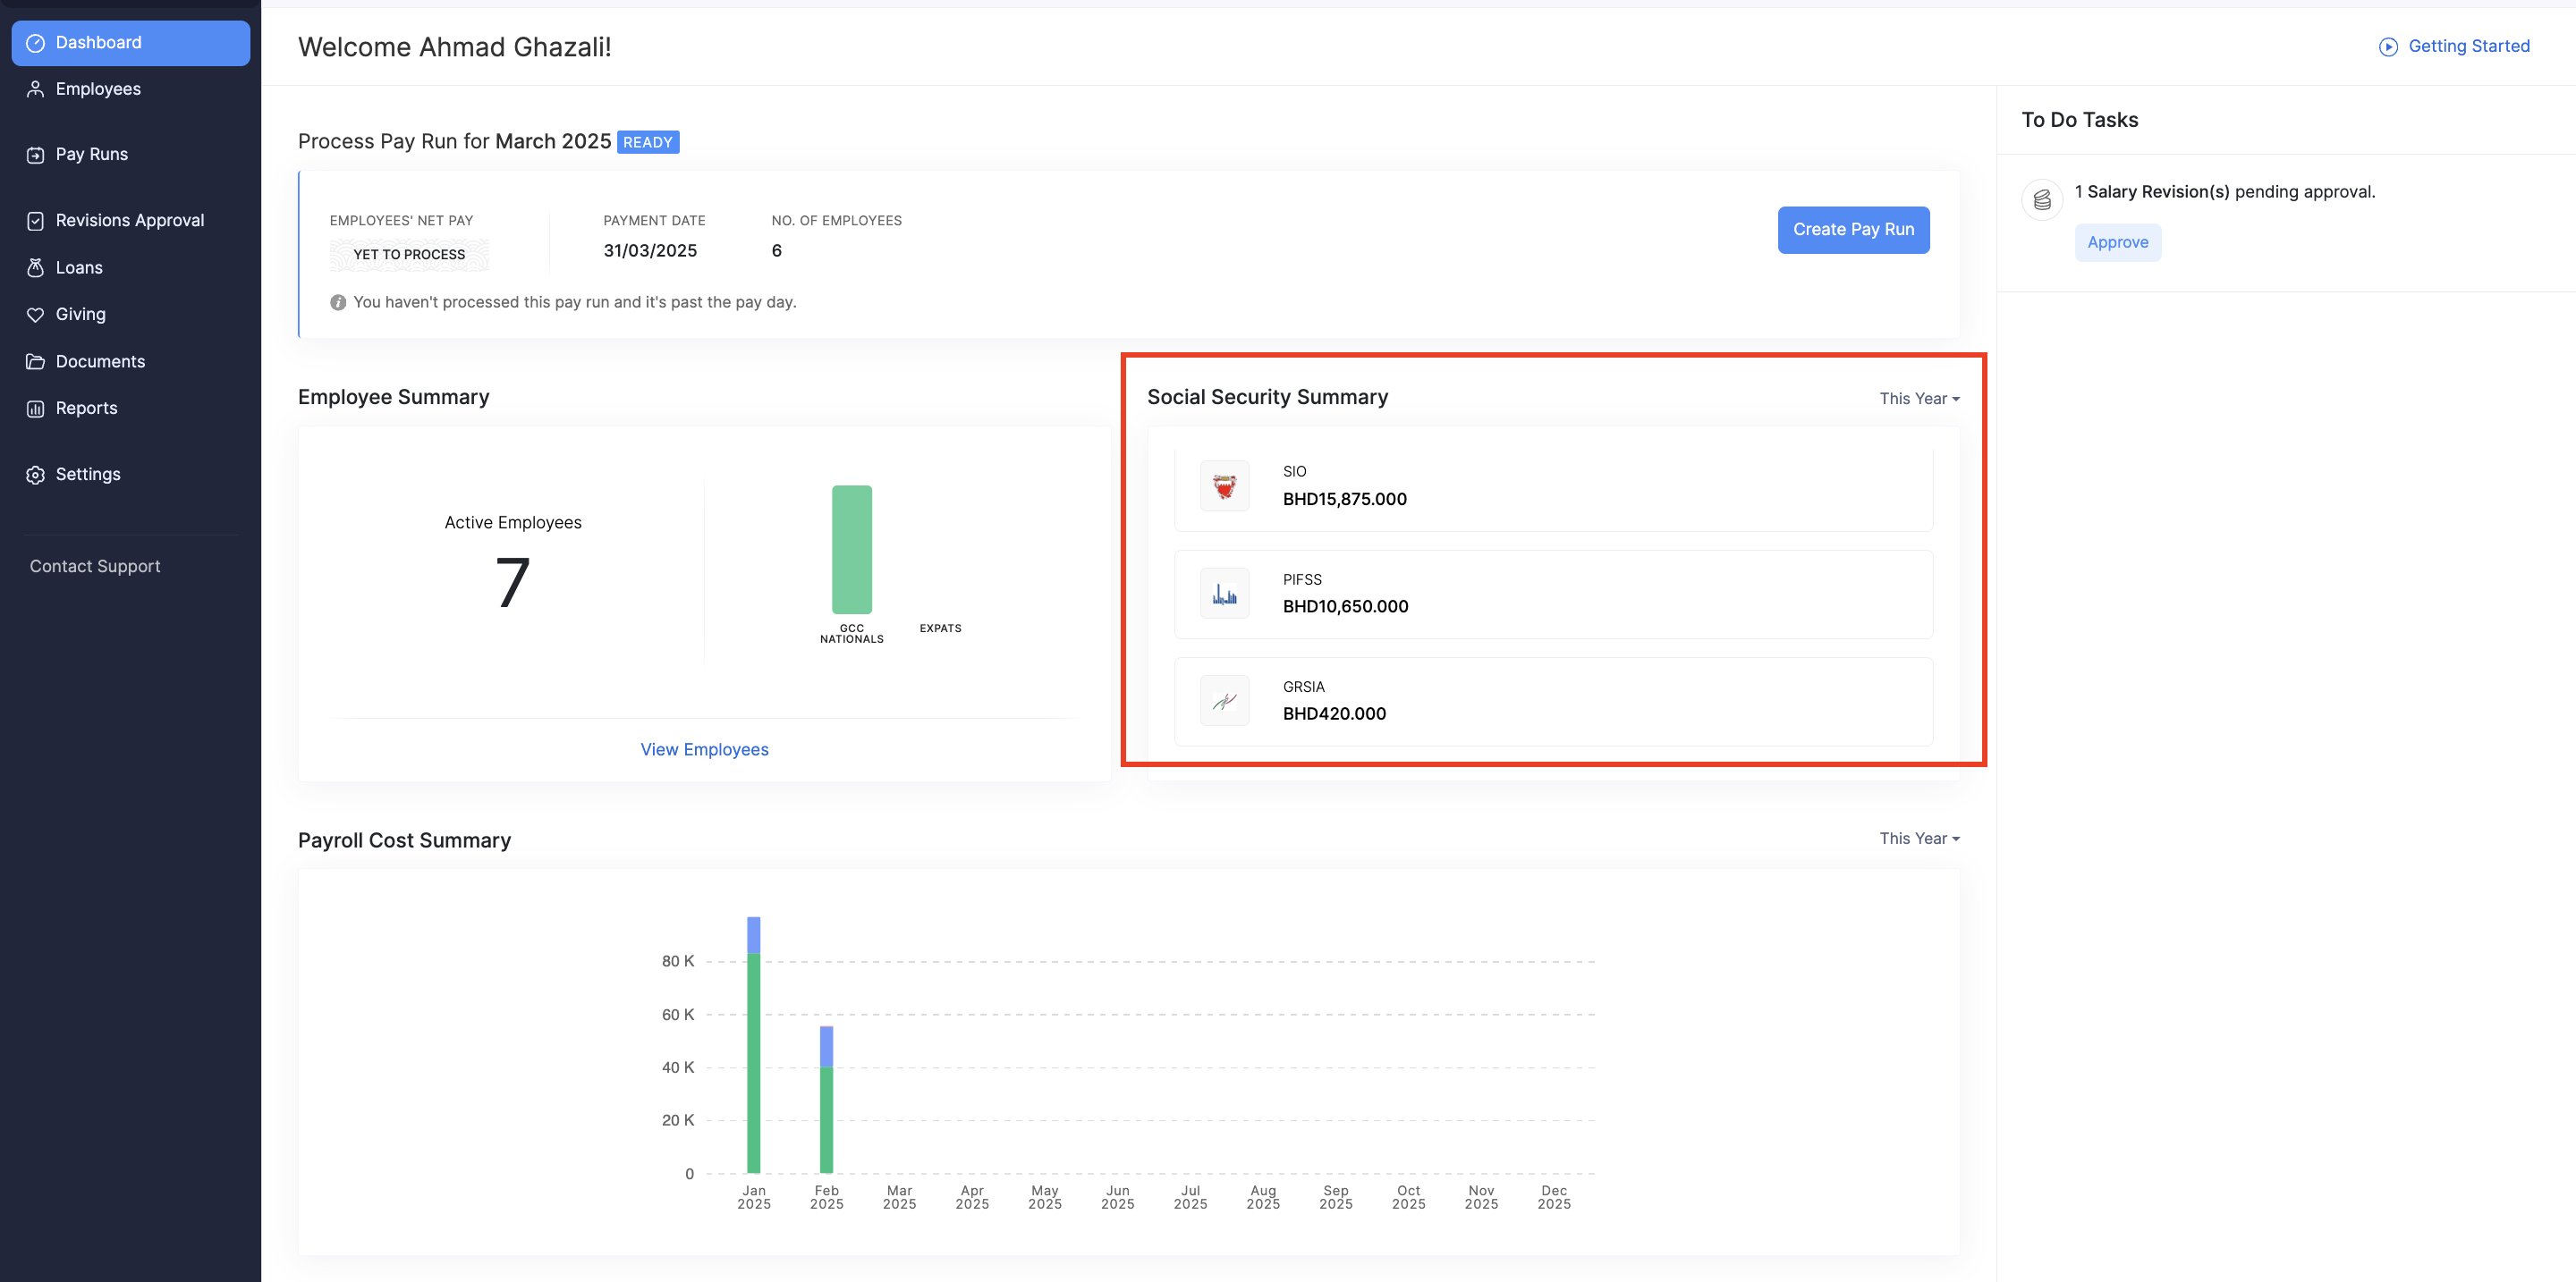Open Pay Runs in the sidebar
This screenshot has height=1282, width=2576.
pyautogui.click(x=92, y=154)
